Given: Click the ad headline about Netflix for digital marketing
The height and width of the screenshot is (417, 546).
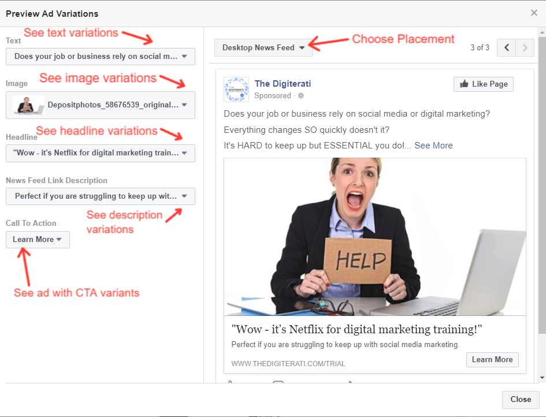Looking at the screenshot, I should pyautogui.click(x=356, y=329).
